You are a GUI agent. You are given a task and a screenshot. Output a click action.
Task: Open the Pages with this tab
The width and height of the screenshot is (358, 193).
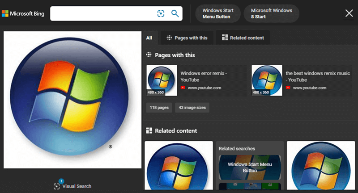point(186,38)
